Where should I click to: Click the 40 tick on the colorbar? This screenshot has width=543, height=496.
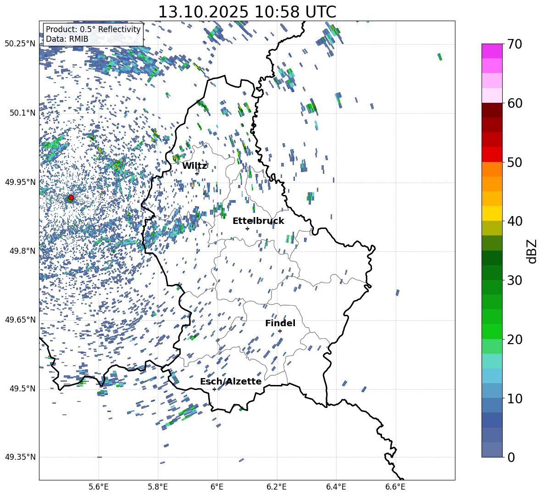point(515,221)
